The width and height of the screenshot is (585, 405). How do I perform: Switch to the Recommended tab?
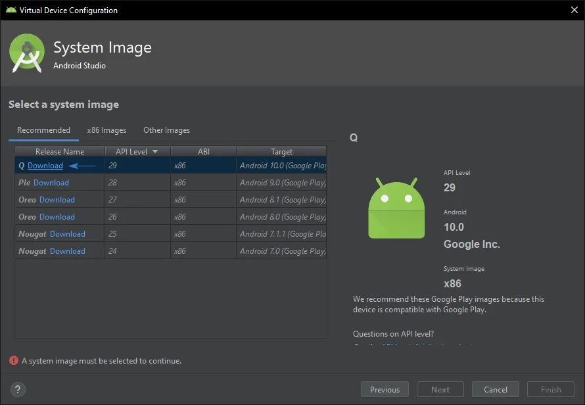pyautogui.click(x=43, y=130)
